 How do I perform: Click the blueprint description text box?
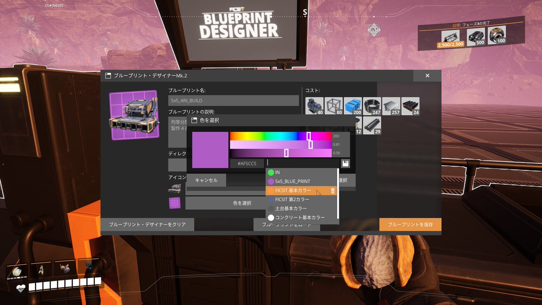coord(178,132)
